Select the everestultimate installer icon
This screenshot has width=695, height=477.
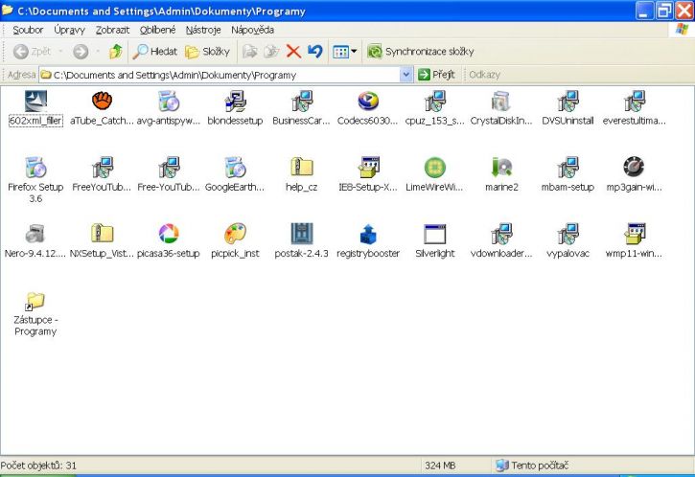pos(634,101)
